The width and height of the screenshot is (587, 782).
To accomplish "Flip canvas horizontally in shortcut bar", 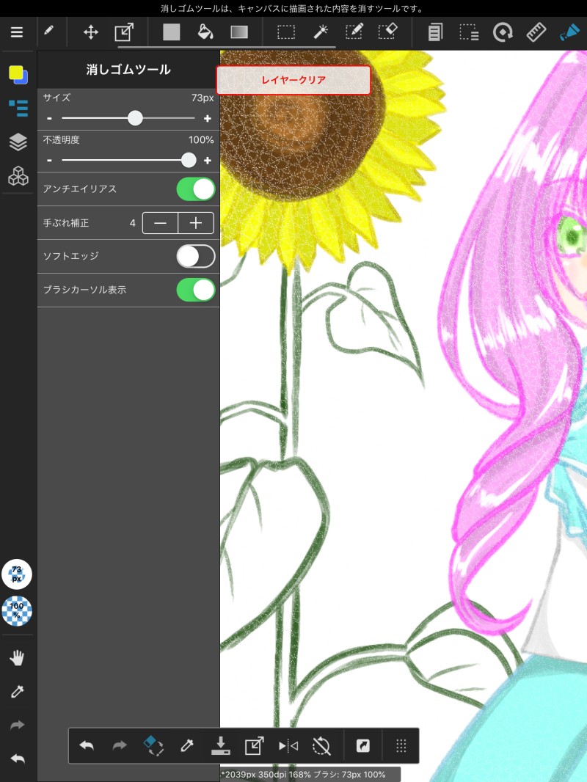I will 288,745.
